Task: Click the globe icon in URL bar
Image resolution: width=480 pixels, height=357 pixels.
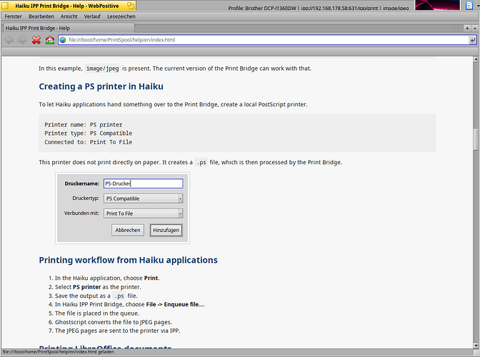Action: 63,40
